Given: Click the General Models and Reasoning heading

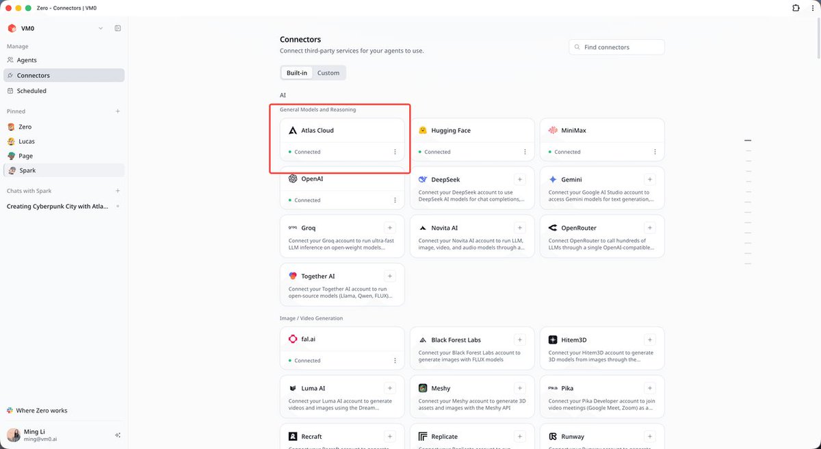Looking at the screenshot, I should [318, 110].
